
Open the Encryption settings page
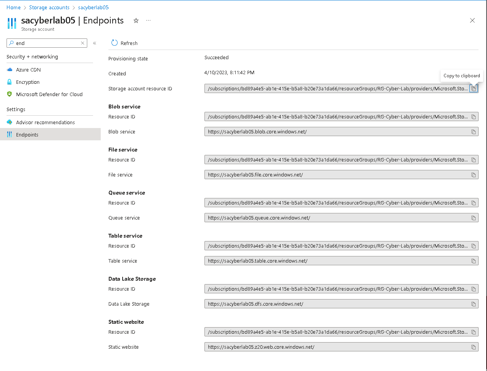[28, 82]
